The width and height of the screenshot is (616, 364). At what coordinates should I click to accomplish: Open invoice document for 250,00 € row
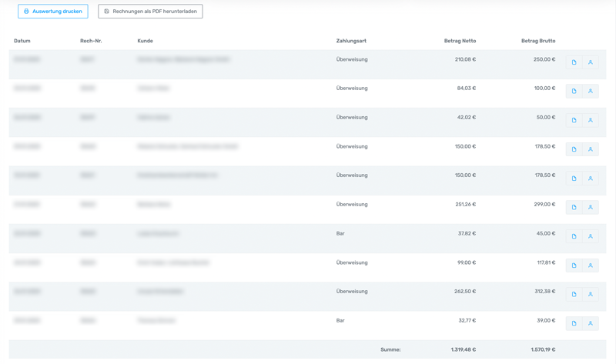point(574,62)
